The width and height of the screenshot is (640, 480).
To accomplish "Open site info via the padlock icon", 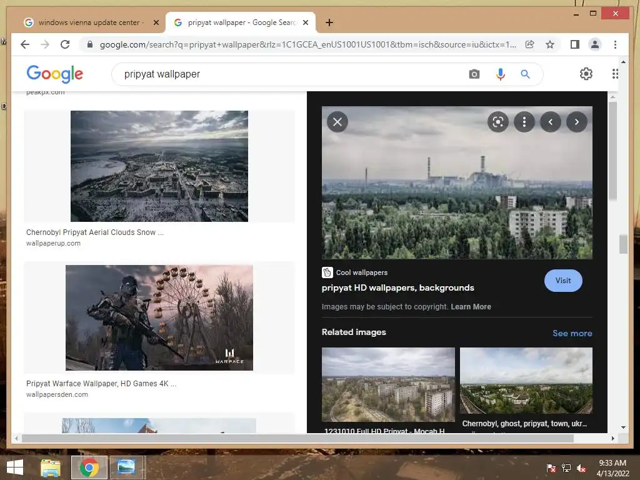I will (90, 44).
